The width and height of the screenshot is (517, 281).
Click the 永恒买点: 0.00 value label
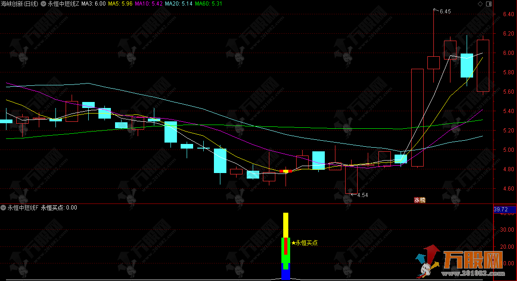coord(59,208)
